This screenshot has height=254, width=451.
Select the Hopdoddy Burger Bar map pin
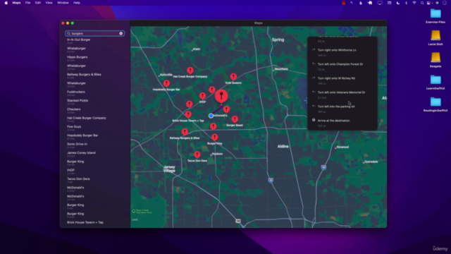pos(166,83)
